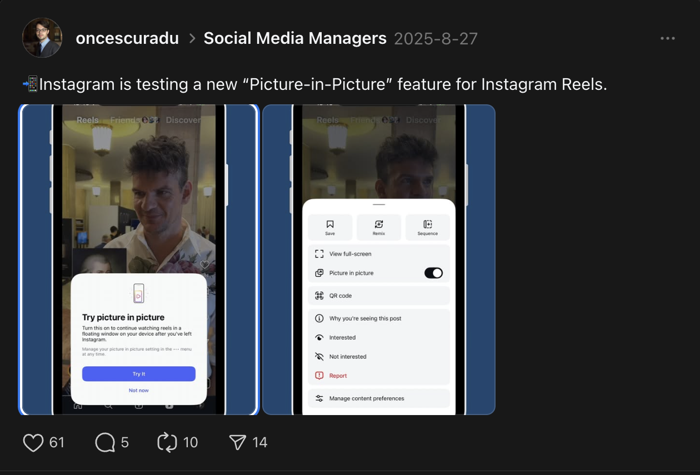Click the Not now link
The height and width of the screenshot is (475, 700).
point(139,391)
